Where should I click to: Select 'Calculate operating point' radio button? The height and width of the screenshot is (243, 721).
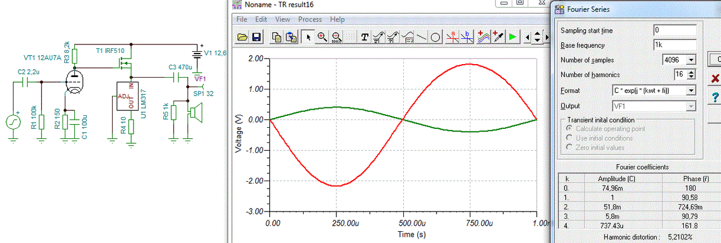point(568,129)
